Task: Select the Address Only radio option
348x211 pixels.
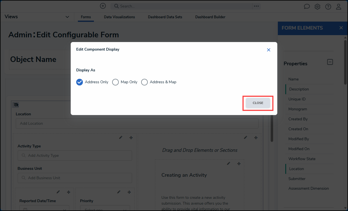Action: (x=80, y=82)
